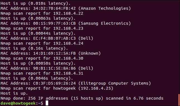
Task: Click IP address 192.168.4.30
Action: (x=68, y=58)
